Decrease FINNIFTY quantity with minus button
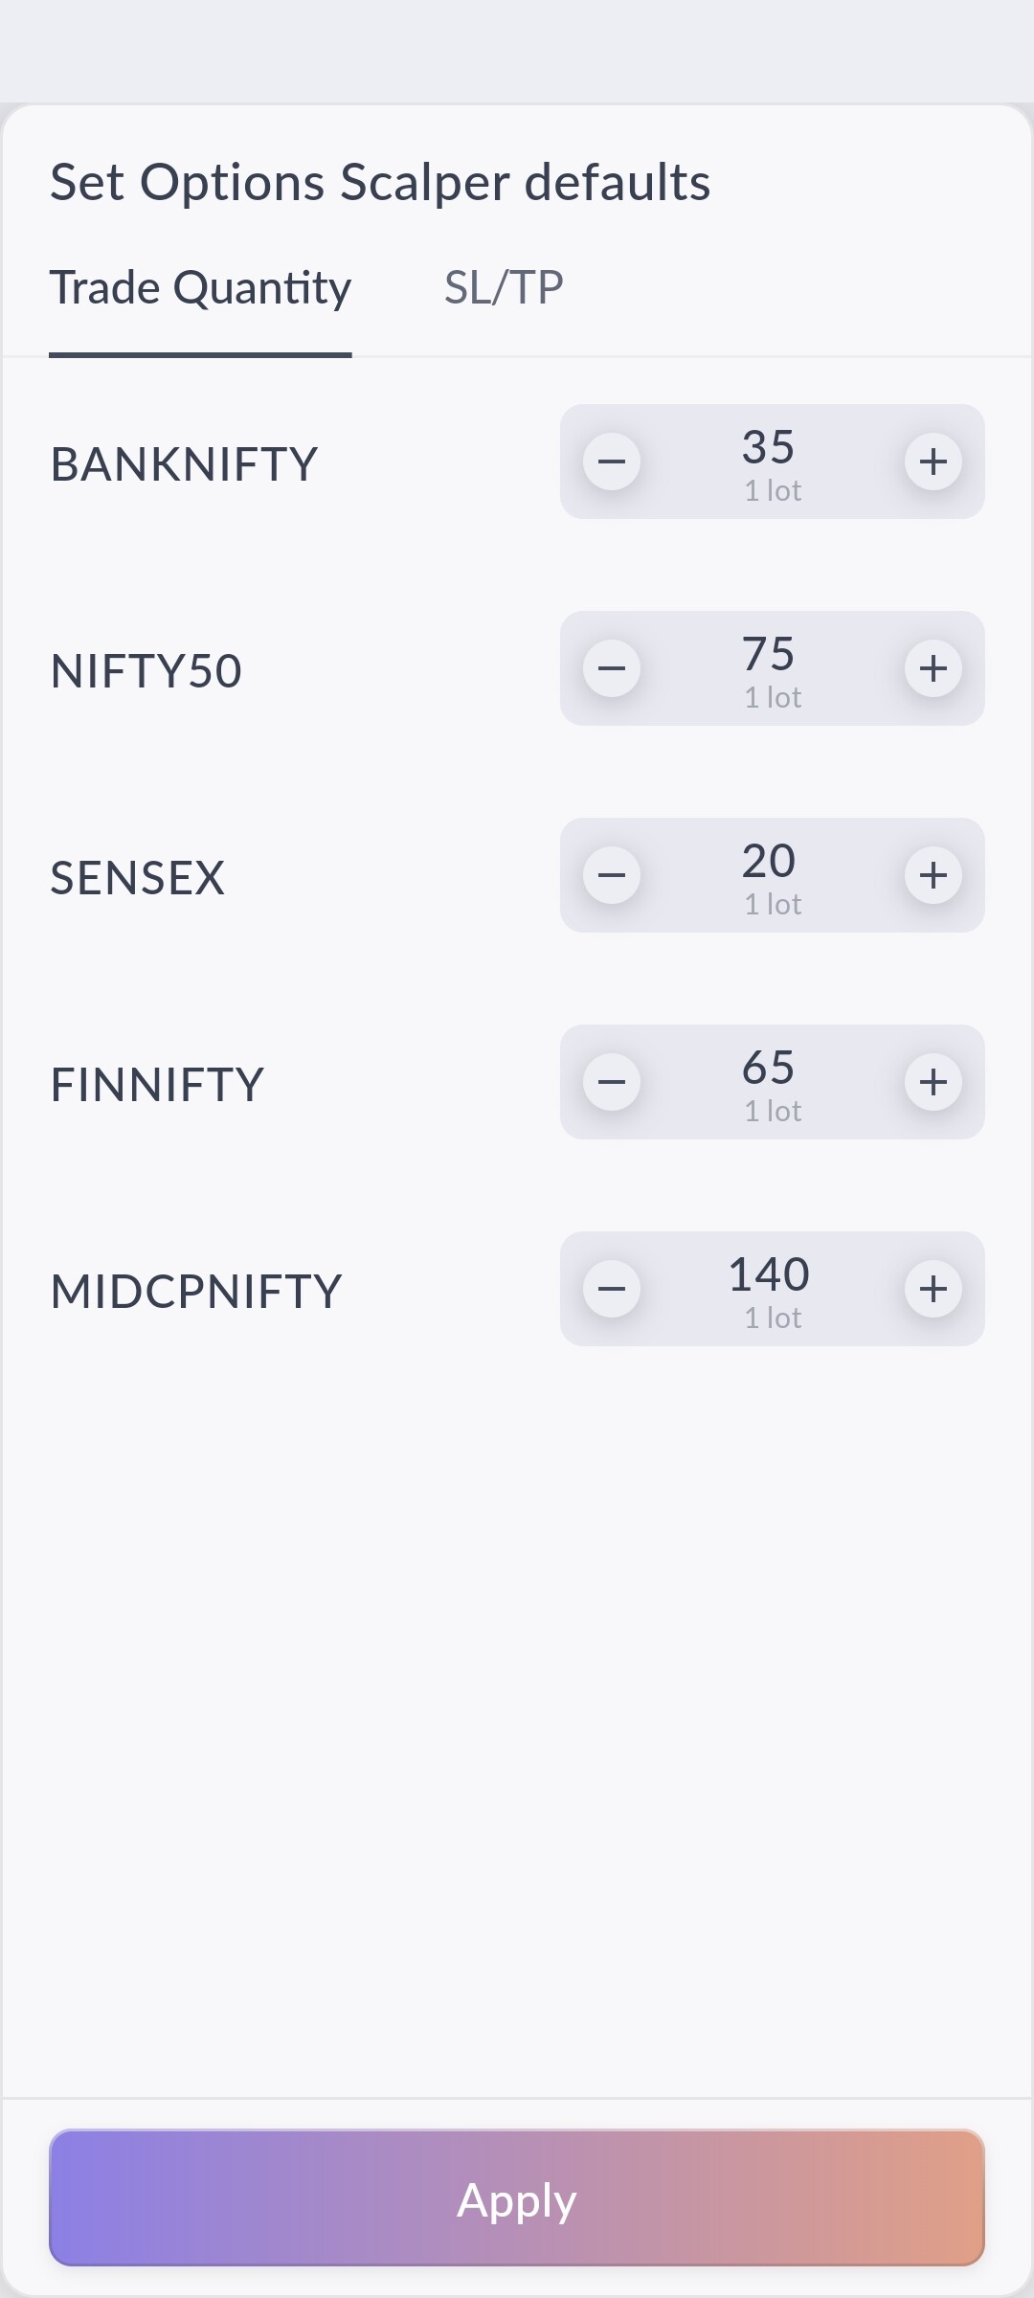The height and width of the screenshot is (2298, 1034). 612,1082
